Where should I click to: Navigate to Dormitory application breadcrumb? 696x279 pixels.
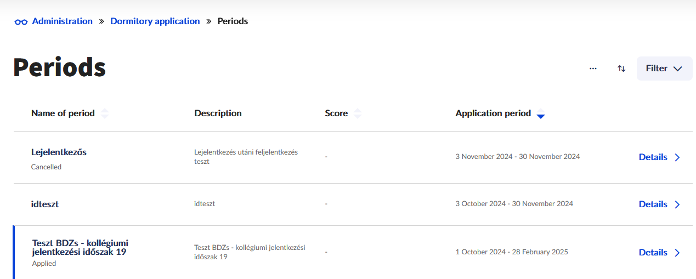155,21
